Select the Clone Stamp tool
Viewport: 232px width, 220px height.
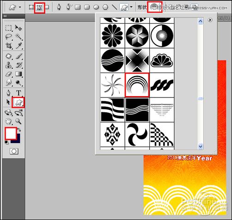[x=8, y=65]
